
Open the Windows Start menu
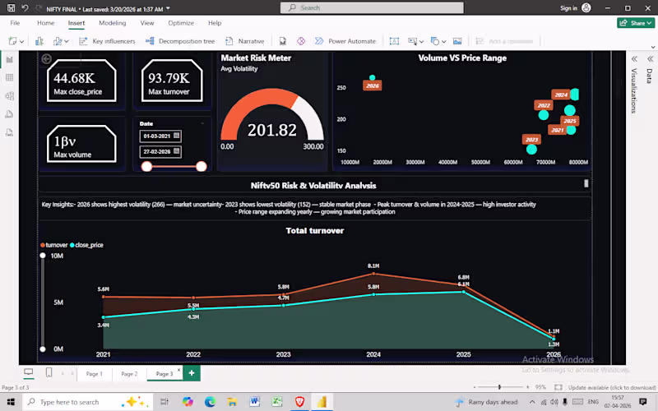point(11,402)
